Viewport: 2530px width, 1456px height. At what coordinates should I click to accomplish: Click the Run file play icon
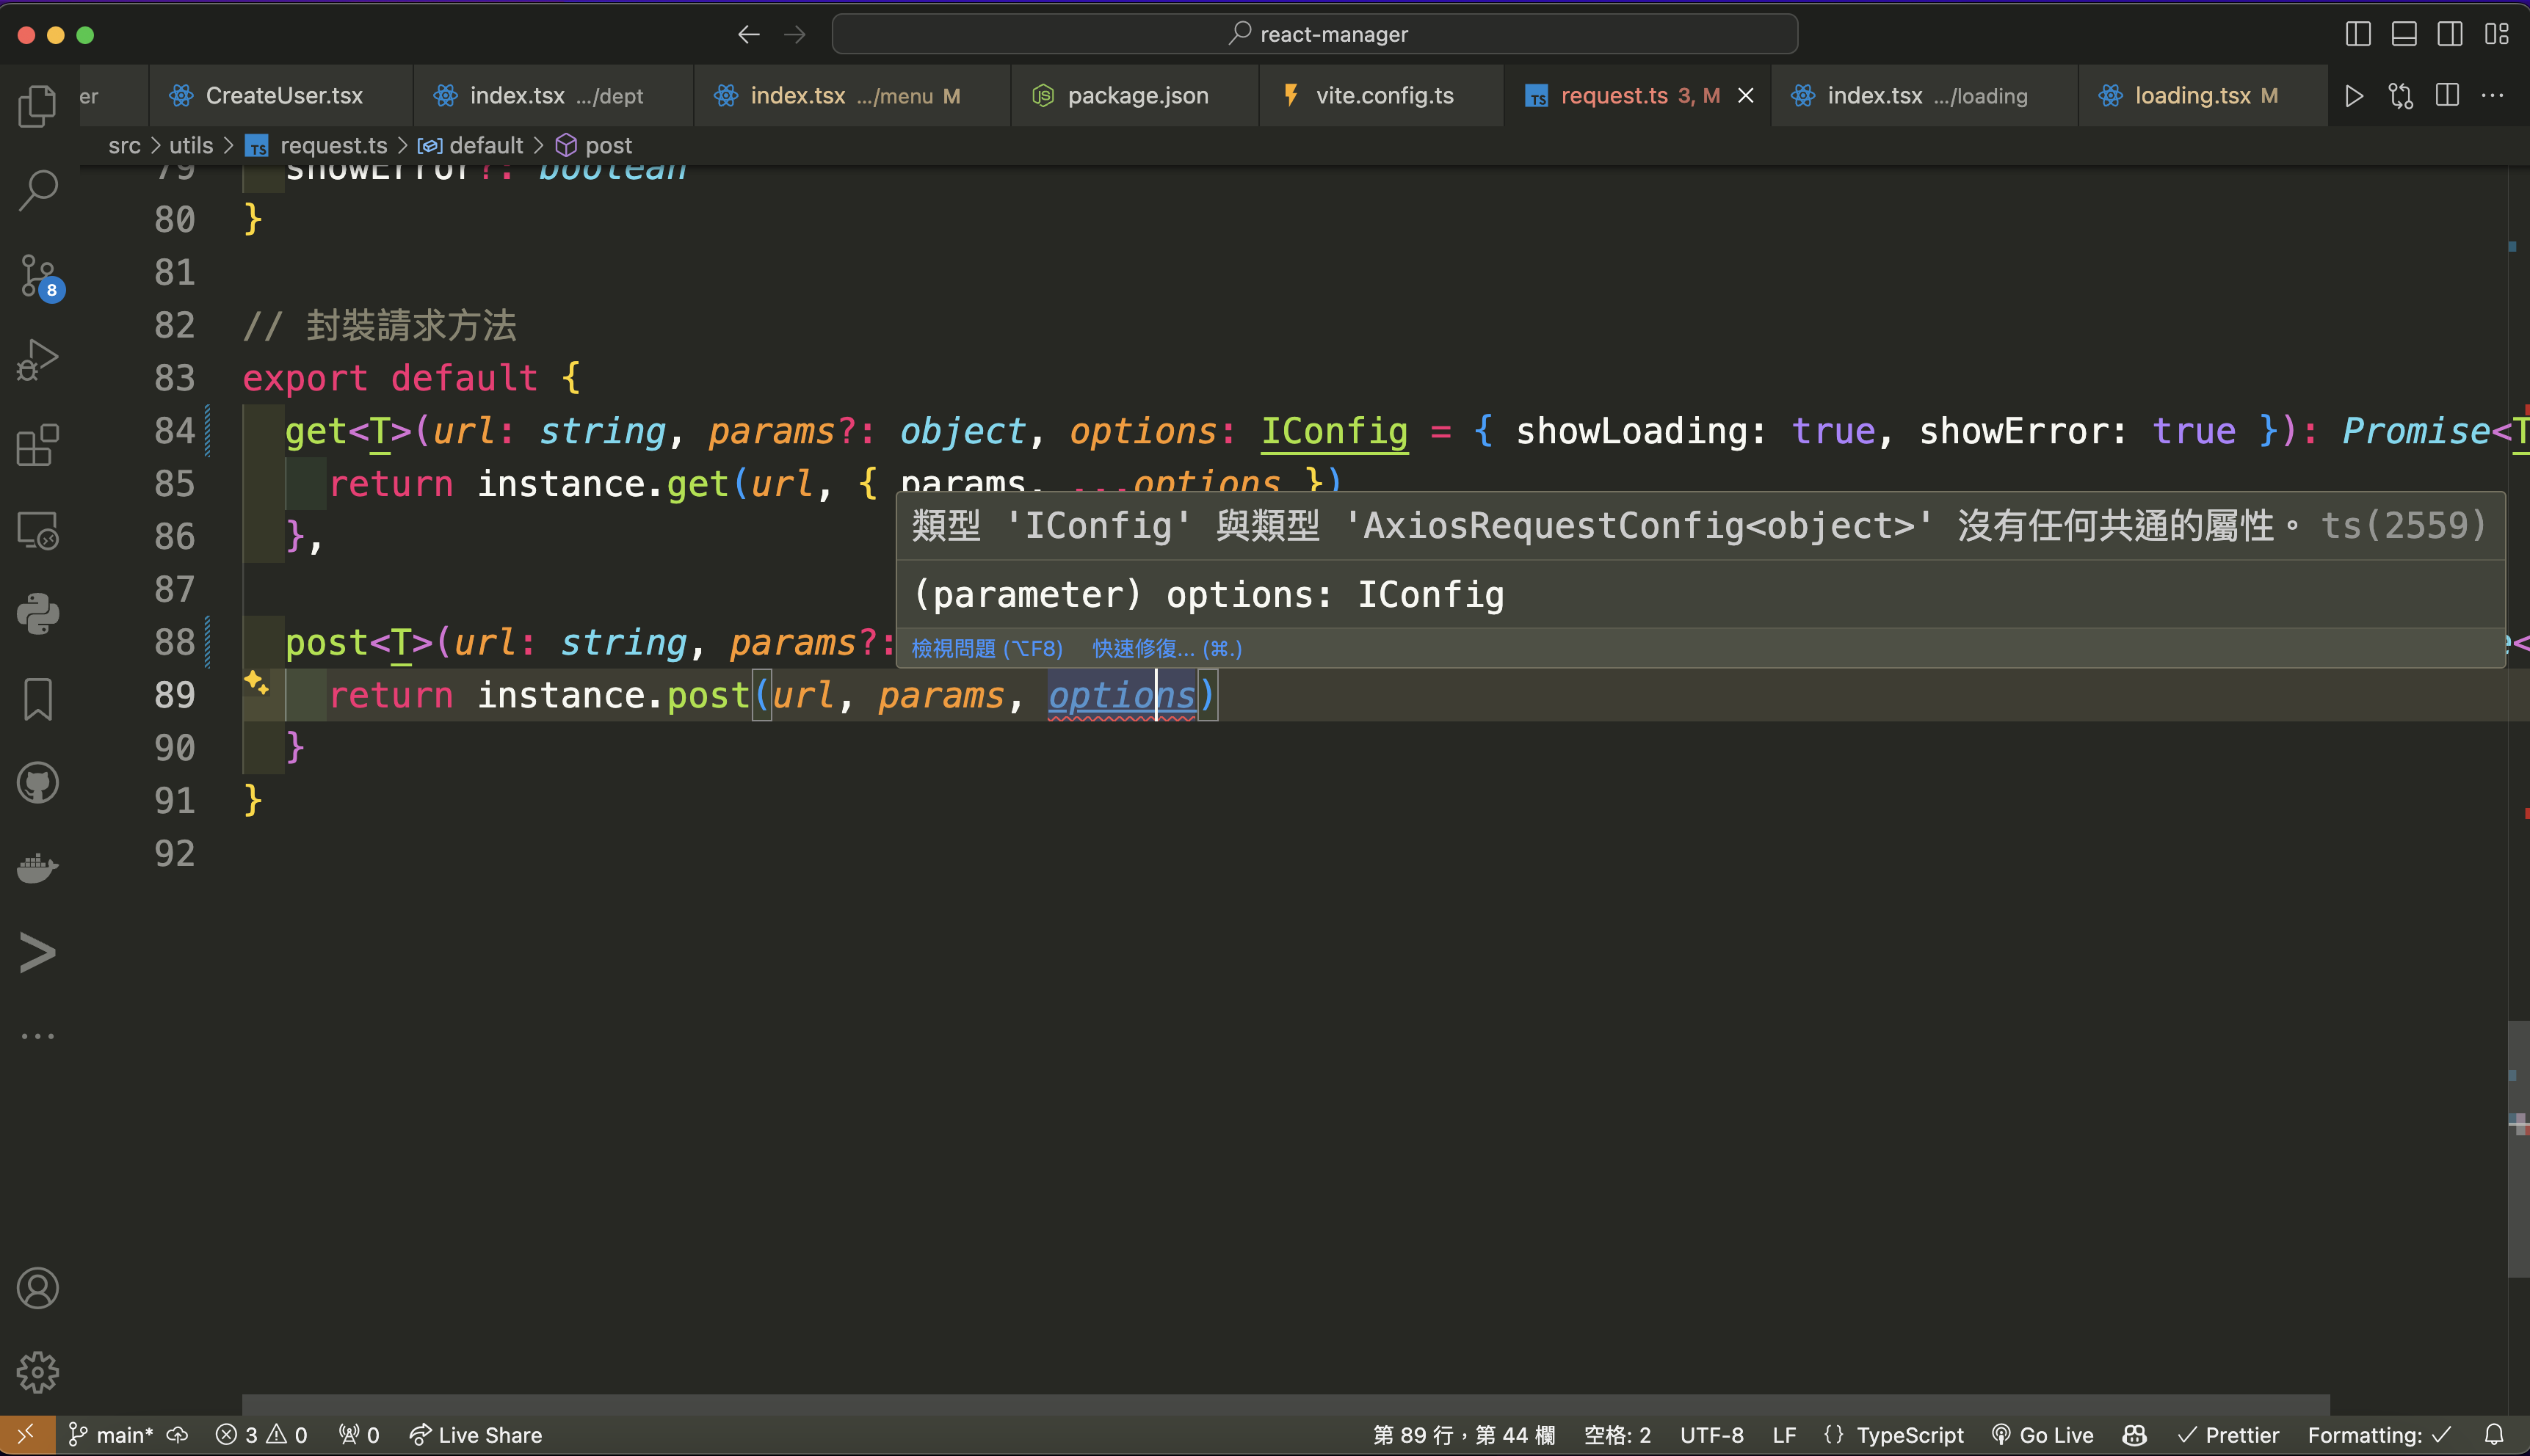pyautogui.click(x=2354, y=96)
